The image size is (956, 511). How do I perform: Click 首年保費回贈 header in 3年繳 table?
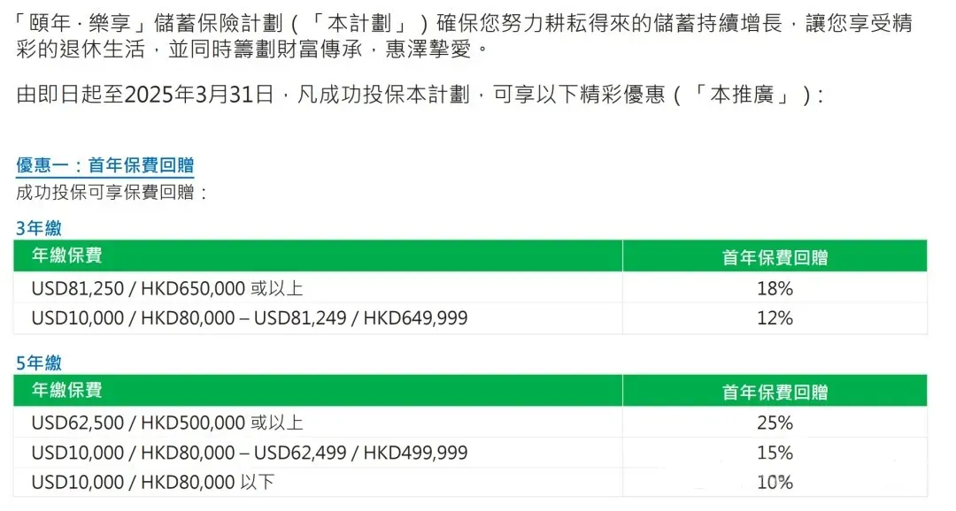[x=775, y=255]
